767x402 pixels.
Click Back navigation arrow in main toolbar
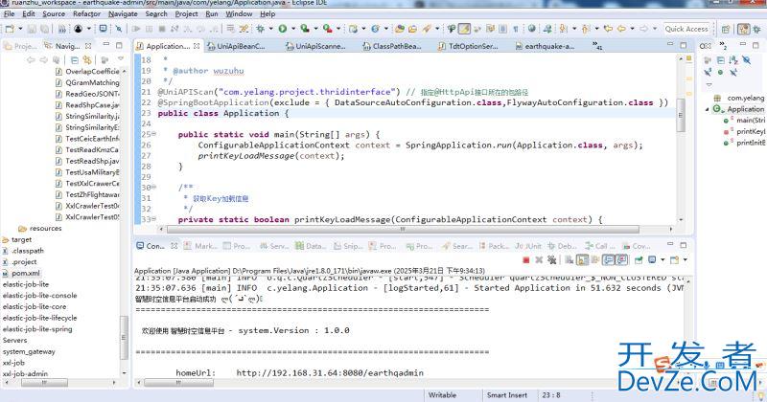tap(621, 29)
